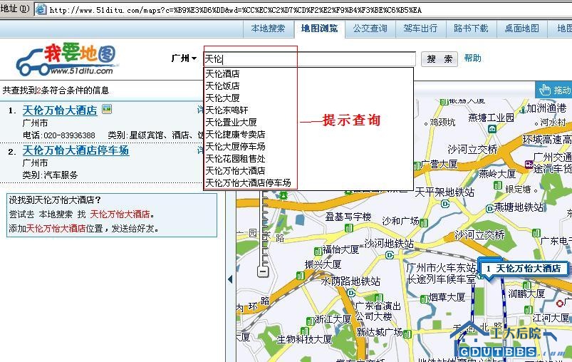Open the 广州 city dropdown
572x362 pixels.
pyautogui.click(x=184, y=58)
